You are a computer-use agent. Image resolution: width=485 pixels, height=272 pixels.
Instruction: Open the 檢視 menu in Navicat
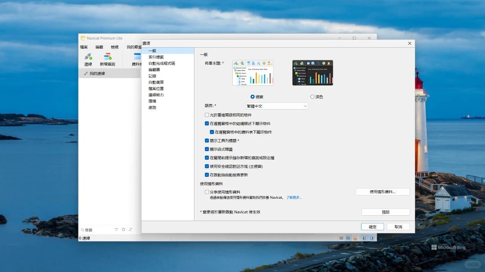[x=114, y=47]
